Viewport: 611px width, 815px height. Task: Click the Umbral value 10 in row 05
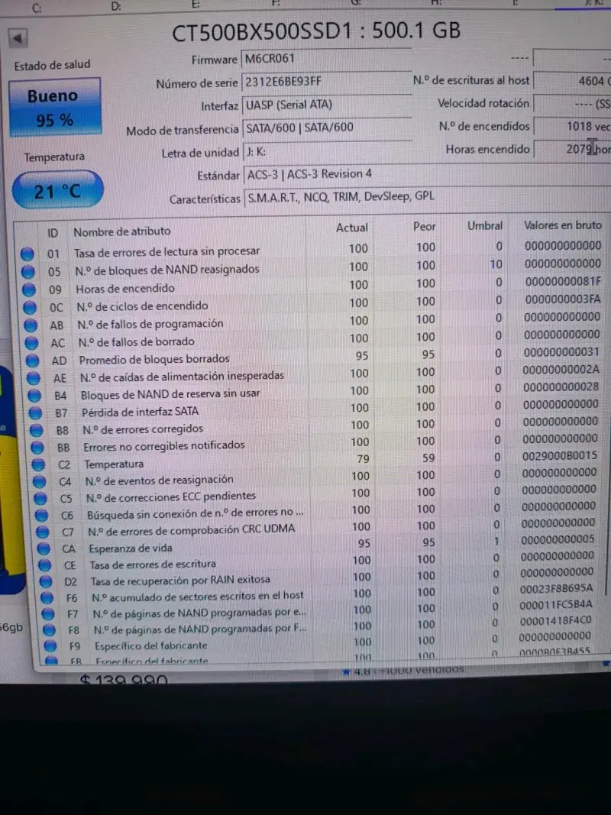pos(496,264)
